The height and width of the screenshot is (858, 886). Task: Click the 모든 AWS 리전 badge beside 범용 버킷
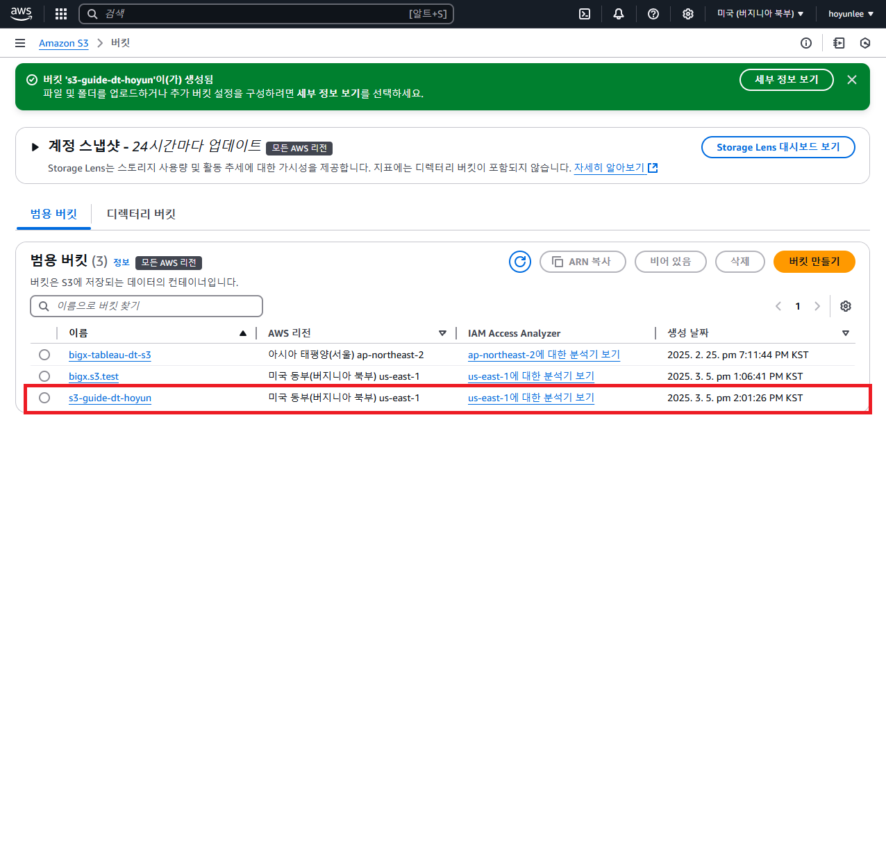pyautogui.click(x=169, y=263)
